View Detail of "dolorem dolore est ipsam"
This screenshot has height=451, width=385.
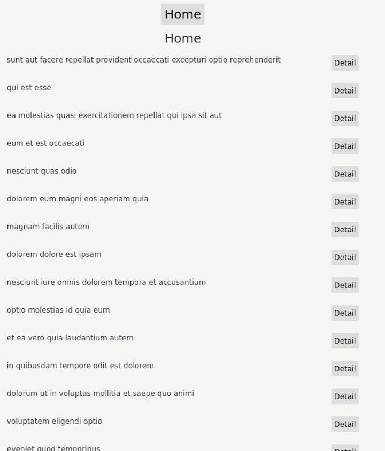[x=344, y=257]
